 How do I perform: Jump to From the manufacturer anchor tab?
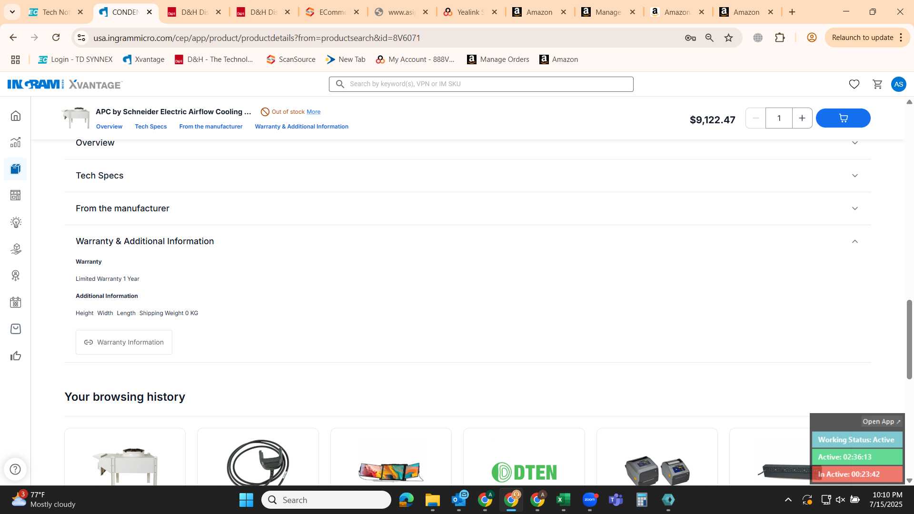click(211, 127)
